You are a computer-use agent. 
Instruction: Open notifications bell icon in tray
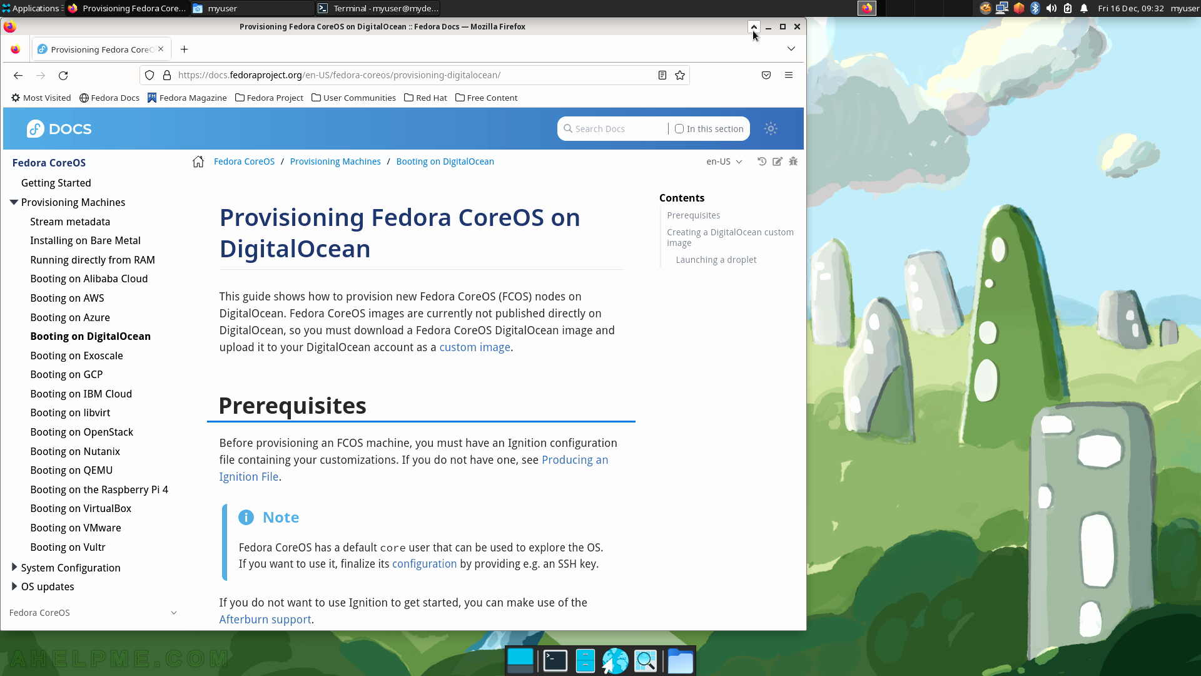1084,8
